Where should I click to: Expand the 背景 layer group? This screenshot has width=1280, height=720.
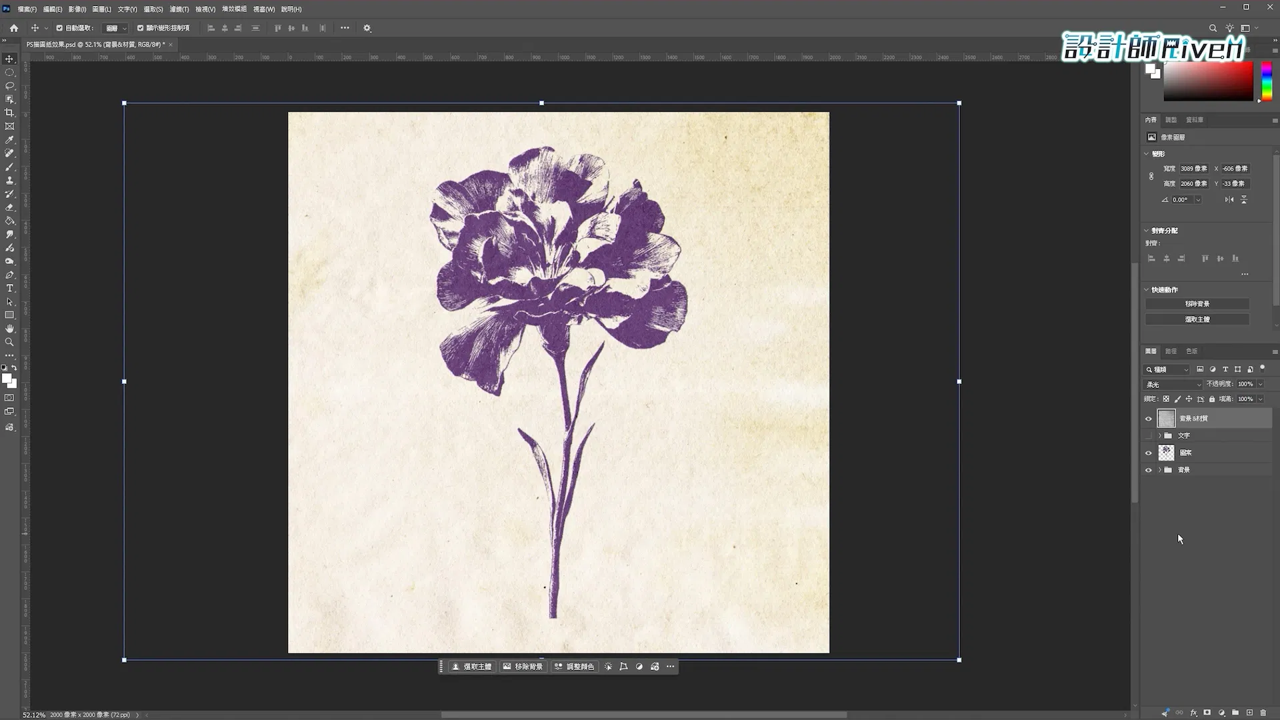tap(1160, 470)
